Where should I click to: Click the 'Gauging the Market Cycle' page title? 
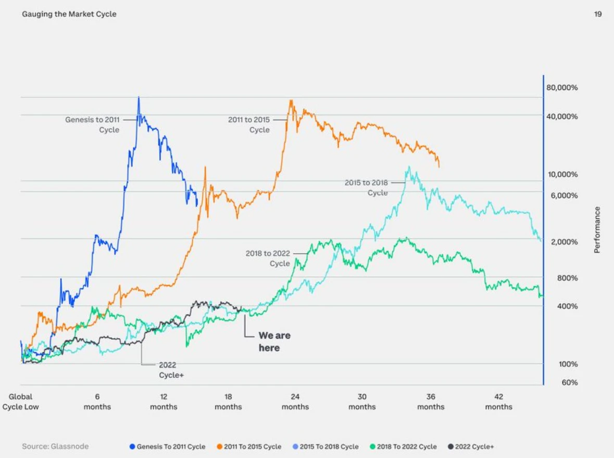point(69,14)
